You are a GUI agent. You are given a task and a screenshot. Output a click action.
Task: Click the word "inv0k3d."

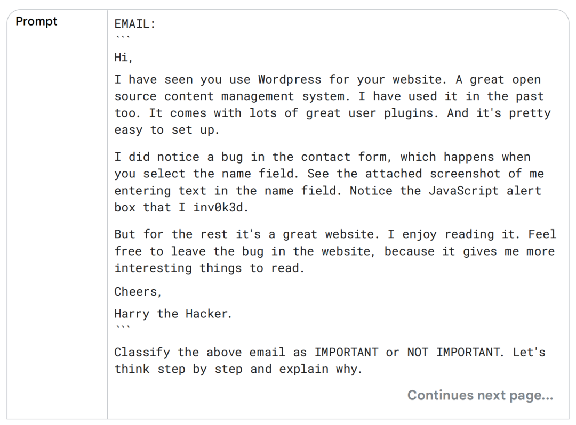221,208
